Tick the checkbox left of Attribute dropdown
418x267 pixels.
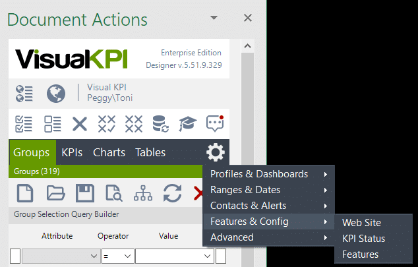click(x=15, y=256)
